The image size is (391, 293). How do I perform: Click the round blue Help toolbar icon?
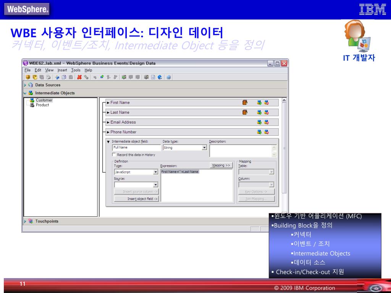(x=168, y=77)
